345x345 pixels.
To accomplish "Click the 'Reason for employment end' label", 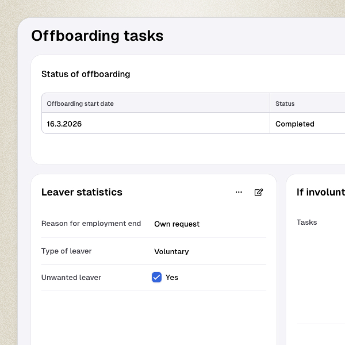I will point(91,223).
